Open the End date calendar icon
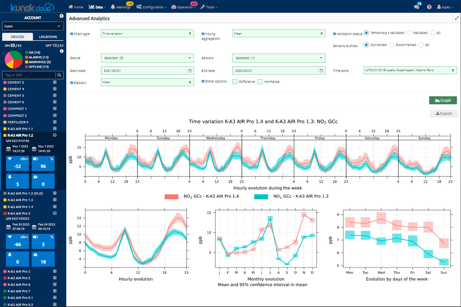This screenshot has width=461, height=307. [x=321, y=71]
